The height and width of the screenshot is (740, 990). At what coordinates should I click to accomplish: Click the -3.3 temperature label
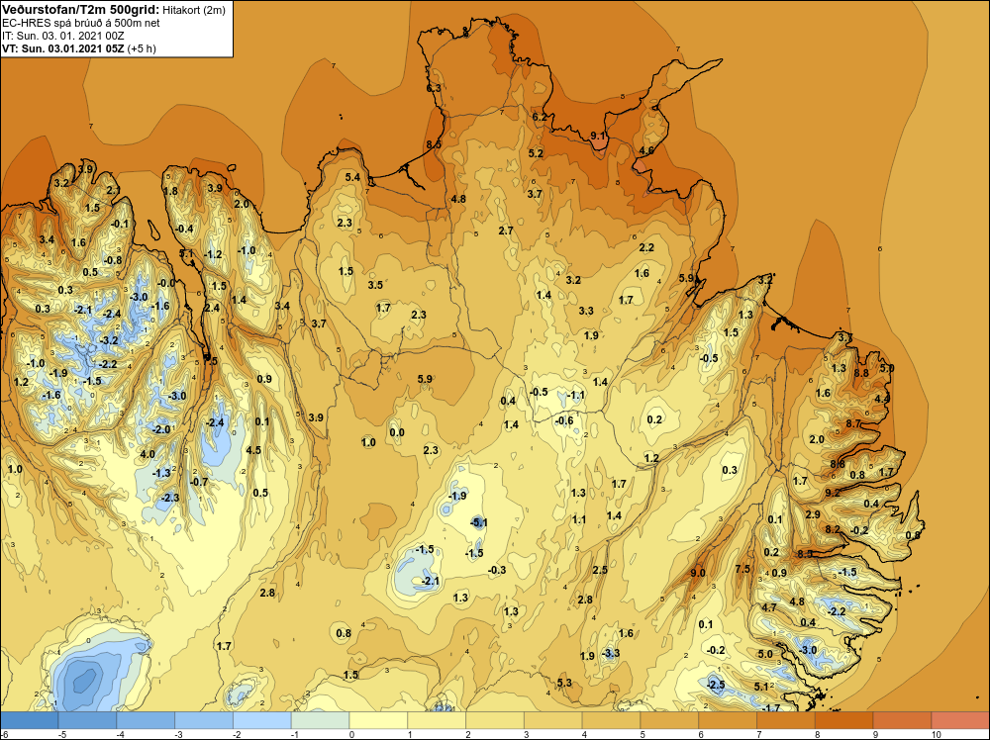(x=610, y=654)
